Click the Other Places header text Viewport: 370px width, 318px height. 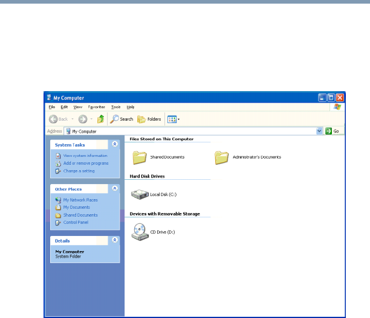(68, 189)
